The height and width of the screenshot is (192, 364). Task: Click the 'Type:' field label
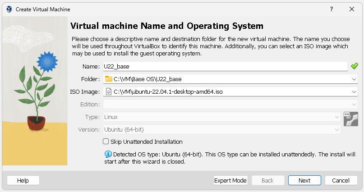coord(92,117)
